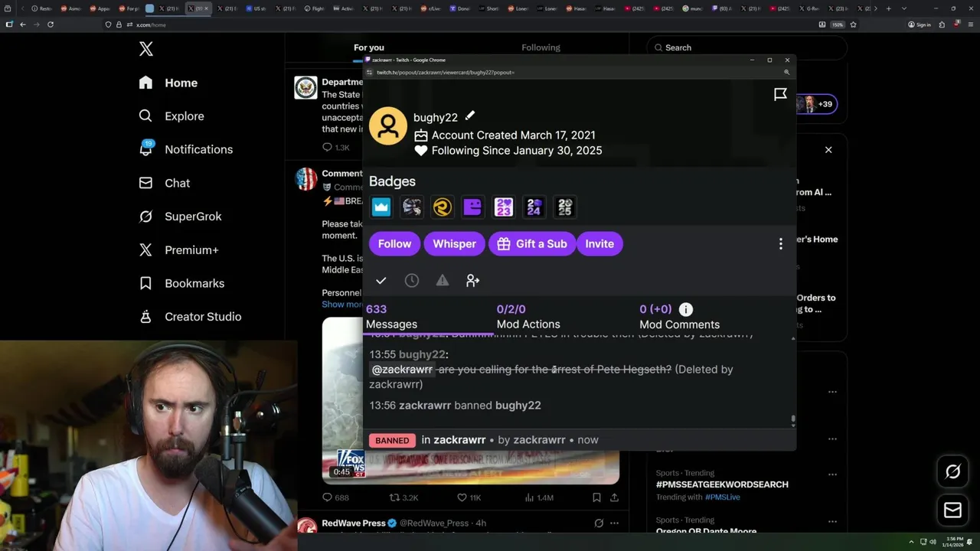
Task: Open more options on RedWave Press post
Action: tap(614, 523)
